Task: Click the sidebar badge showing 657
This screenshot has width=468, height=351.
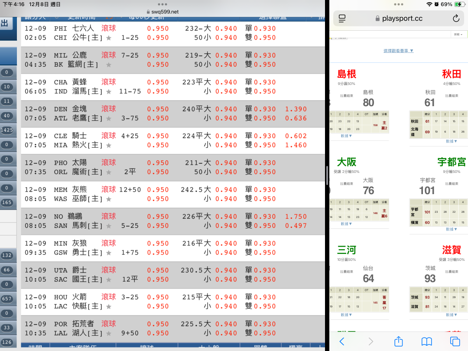Action: pos(7,299)
